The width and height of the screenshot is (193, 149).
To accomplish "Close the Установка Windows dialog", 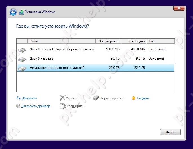I will coord(179,8).
